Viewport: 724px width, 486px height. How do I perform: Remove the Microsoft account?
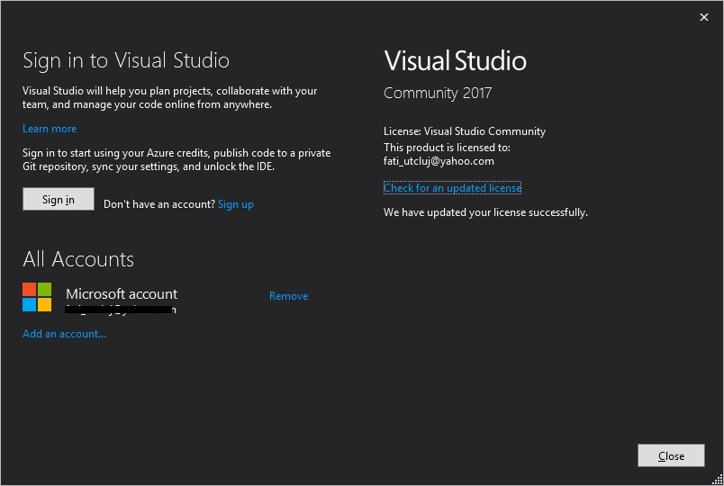click(288, 296)
